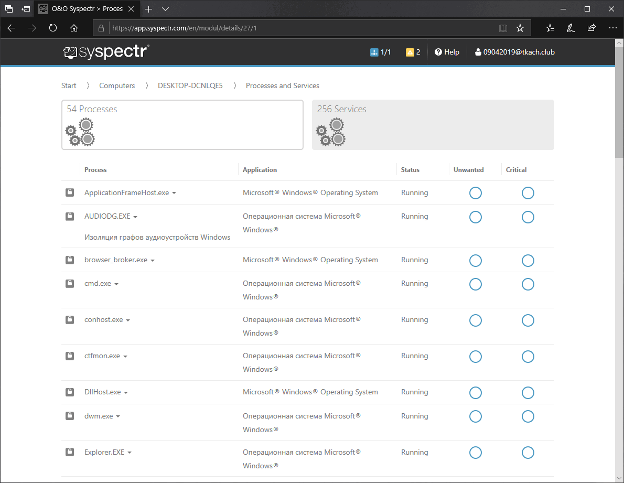Add page to favorites with star

(520, 28)
